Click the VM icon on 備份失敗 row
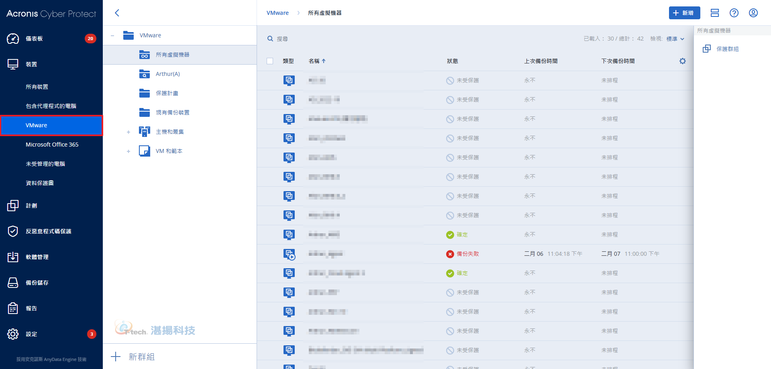 tap(289, 254)
